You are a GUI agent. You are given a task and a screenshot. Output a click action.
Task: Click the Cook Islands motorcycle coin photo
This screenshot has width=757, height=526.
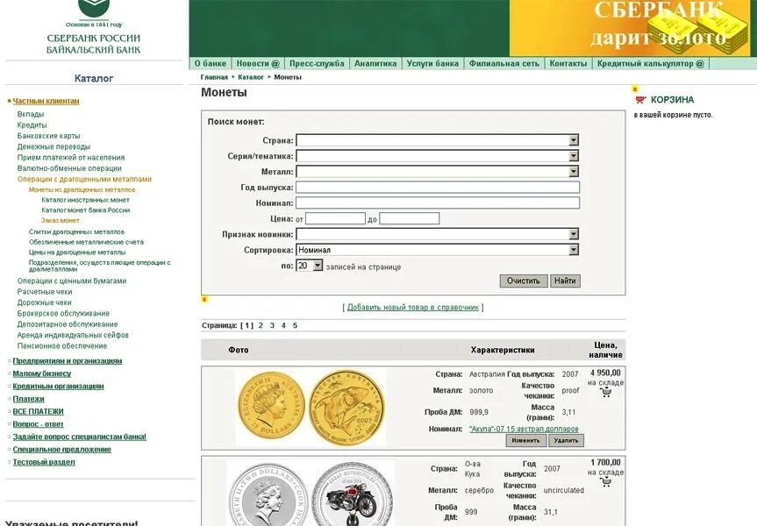[x=311, y=494]
